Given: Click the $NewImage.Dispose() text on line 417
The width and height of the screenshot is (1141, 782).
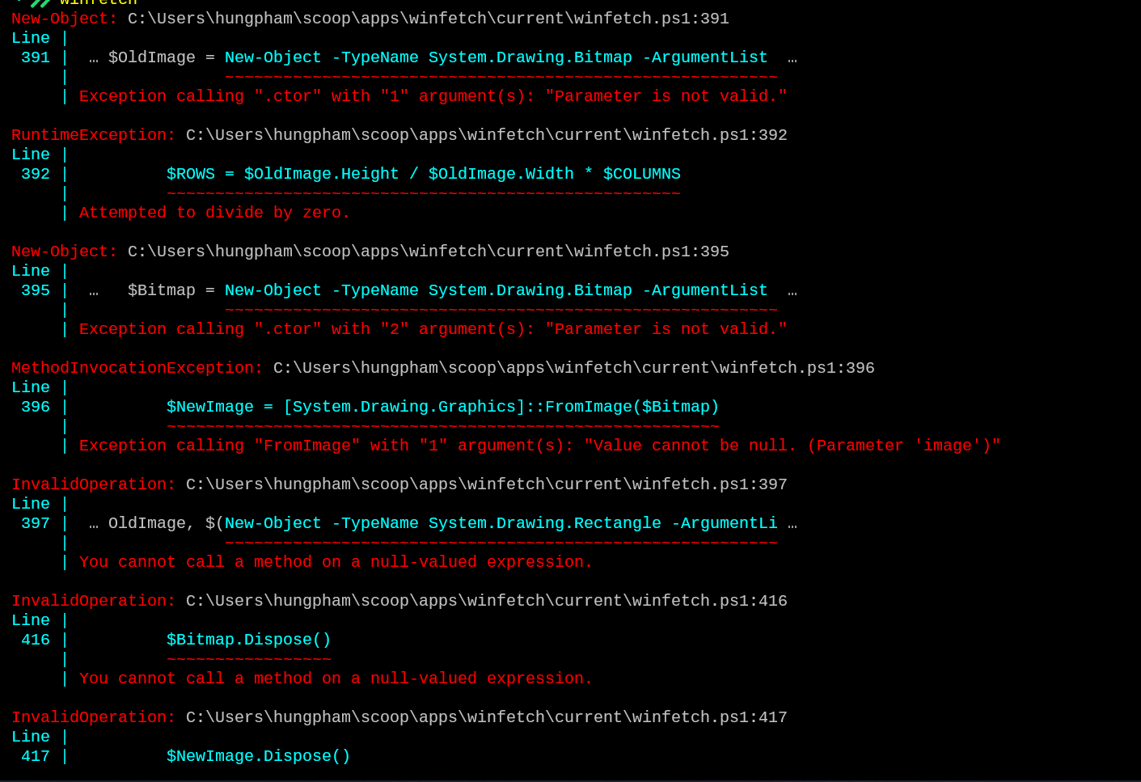Looking at the screenshot, I should pyautogui.click(x=258, y=756).
